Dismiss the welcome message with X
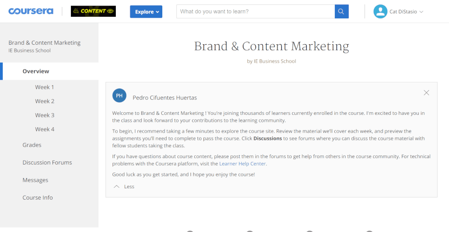The height and width of the screenshot is (232, 449). pos(426,93)
